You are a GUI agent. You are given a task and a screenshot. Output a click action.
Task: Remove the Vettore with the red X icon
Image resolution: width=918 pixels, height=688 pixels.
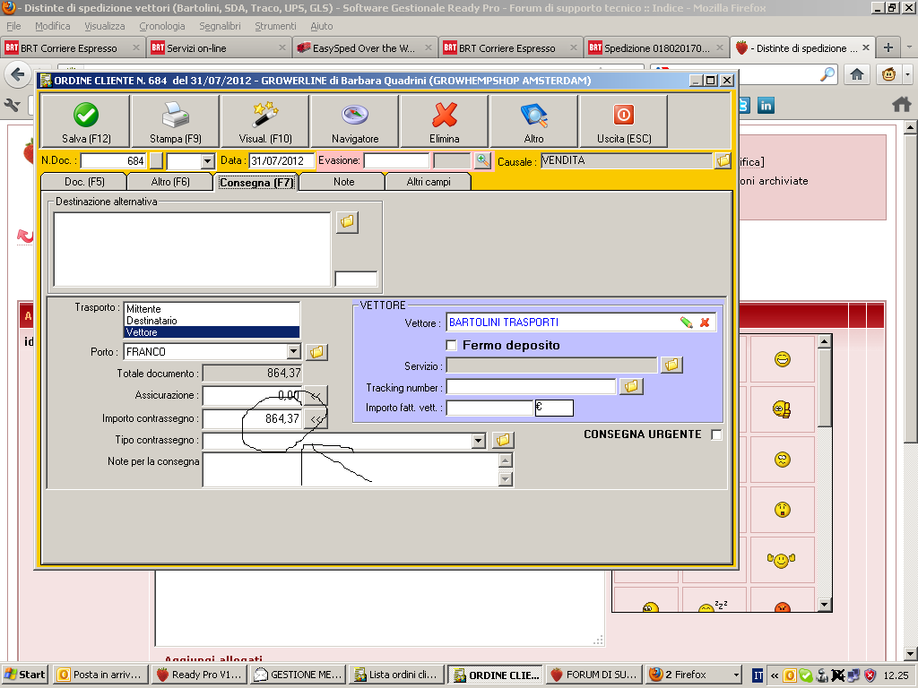click(705, 322)
